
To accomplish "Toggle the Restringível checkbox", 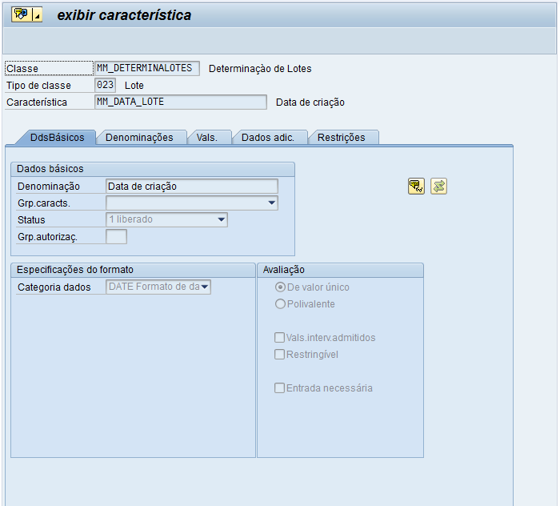I will pos(280,354).
